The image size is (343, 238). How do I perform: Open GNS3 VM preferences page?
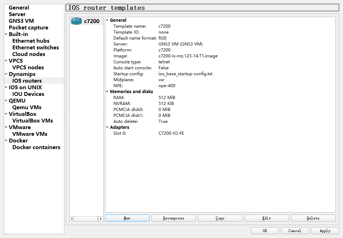click(x=21, y=21)
